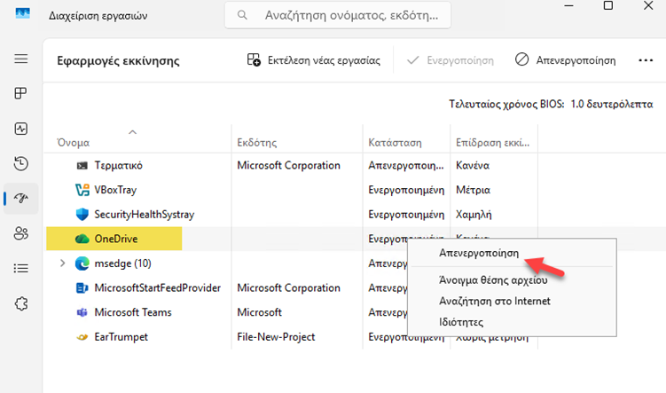Click Εκτέλεση νέας εργασίας button

tap(314, 60)
